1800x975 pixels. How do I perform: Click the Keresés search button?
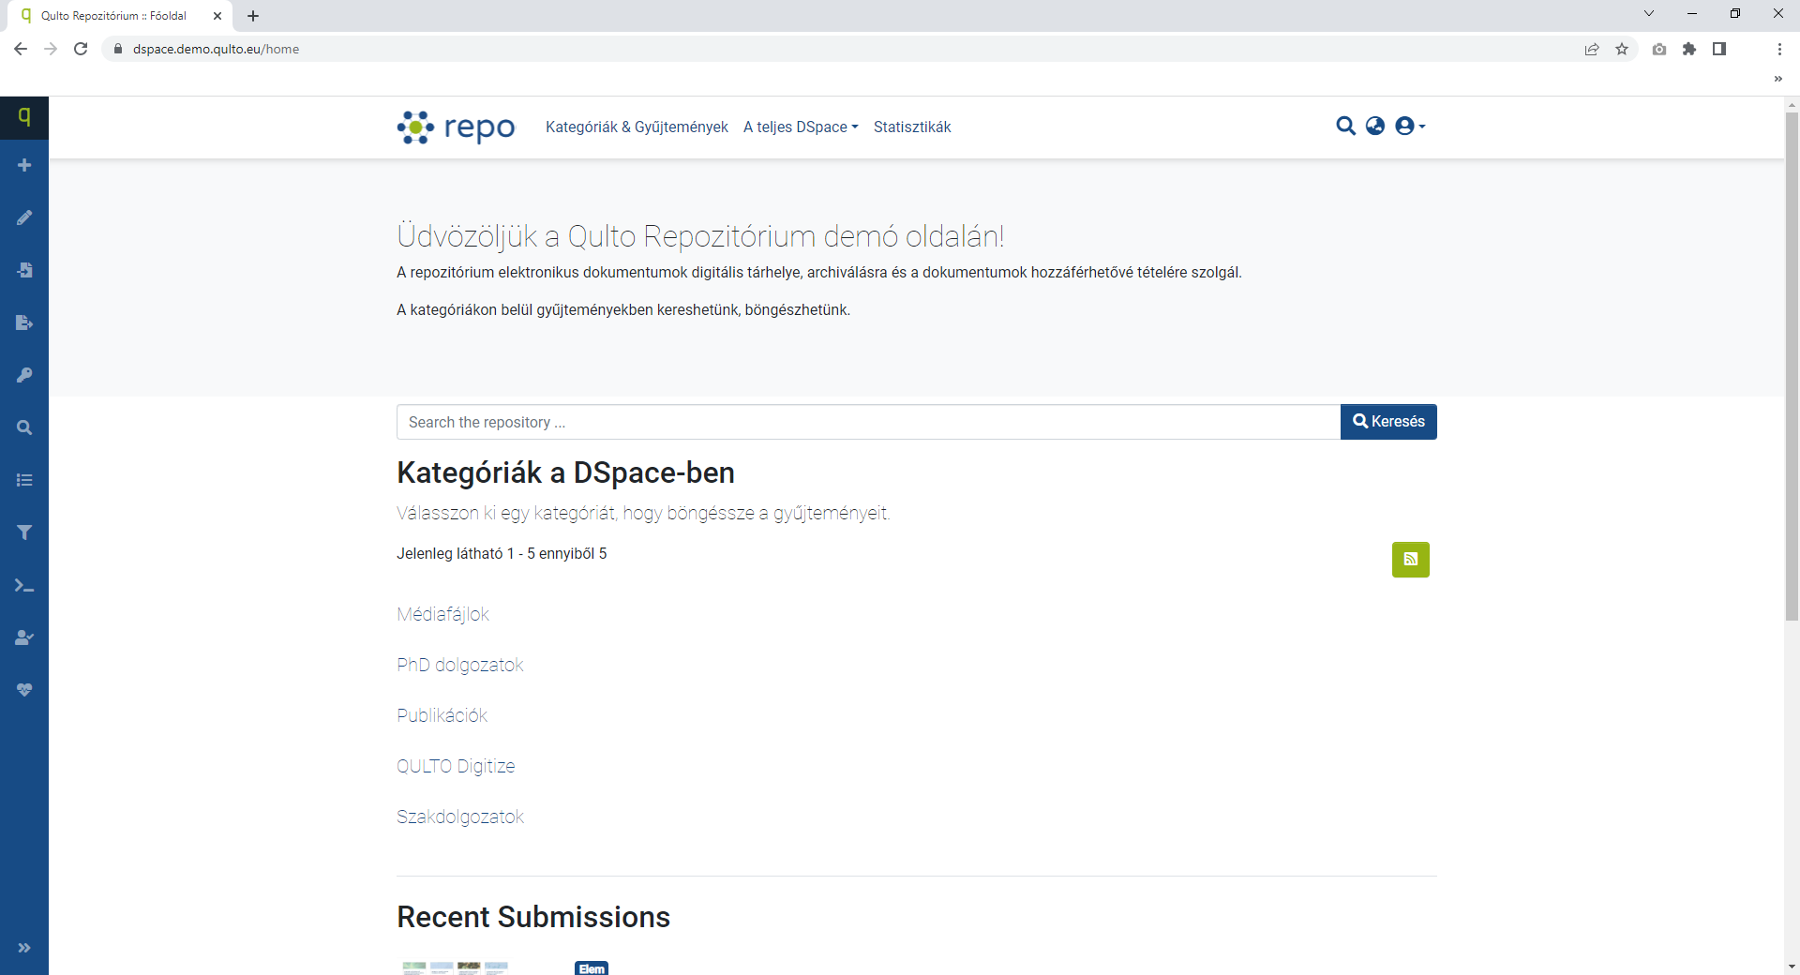(1388, 422)
